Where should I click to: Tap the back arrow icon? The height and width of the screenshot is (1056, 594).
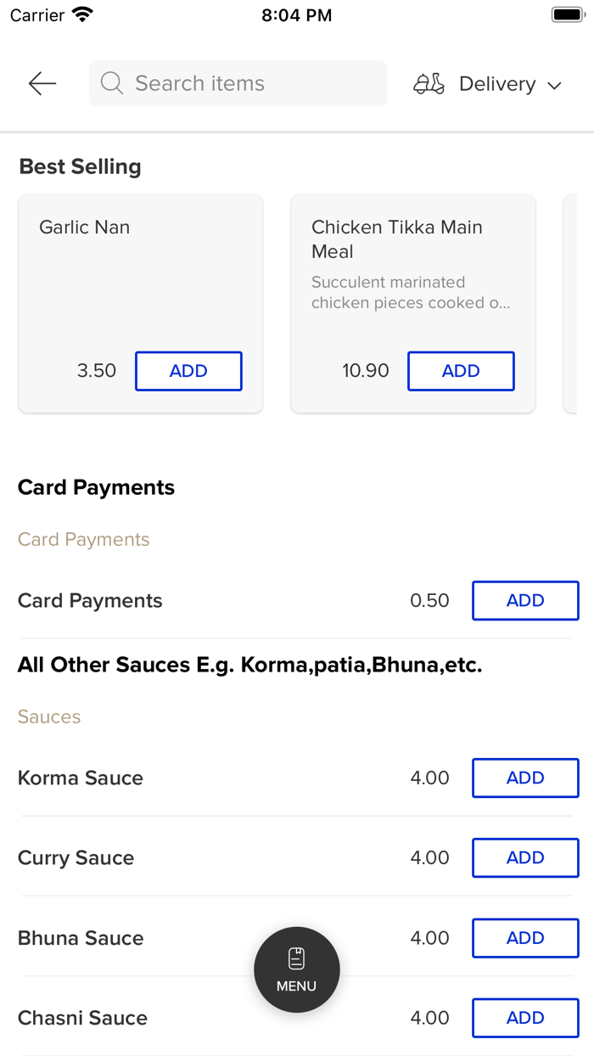(42, 83)
